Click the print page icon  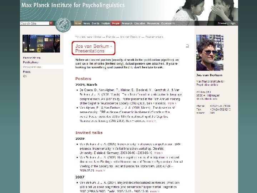pos(187,46)
